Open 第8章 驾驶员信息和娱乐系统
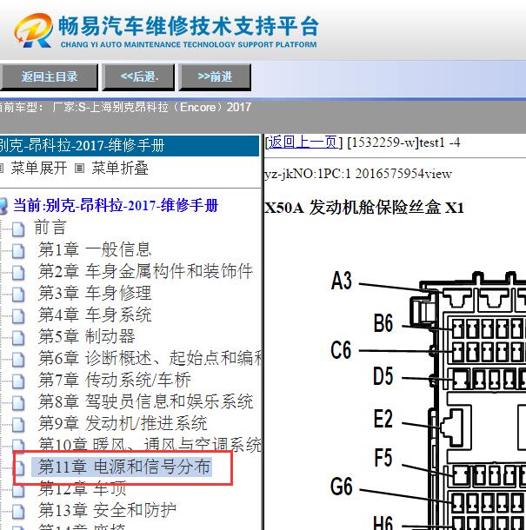 (145, 401)
